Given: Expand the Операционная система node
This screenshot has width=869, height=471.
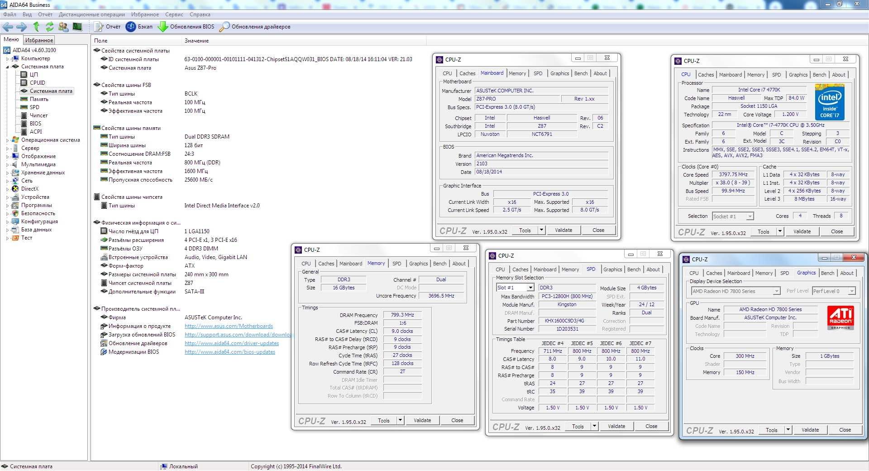Looking at the screenshot, I should 7,140.
